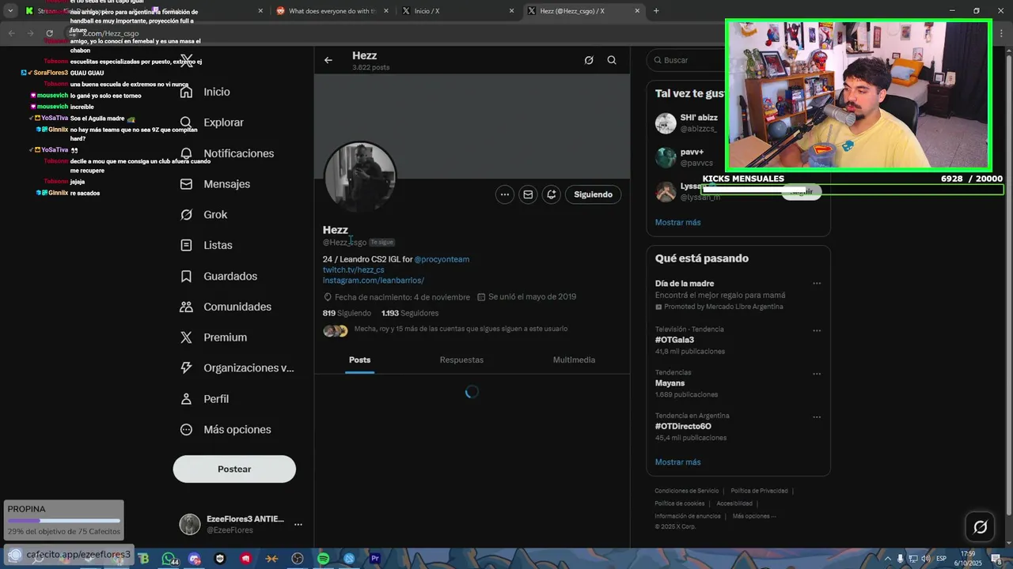Open the taskbar volume control

coord(925,559)
